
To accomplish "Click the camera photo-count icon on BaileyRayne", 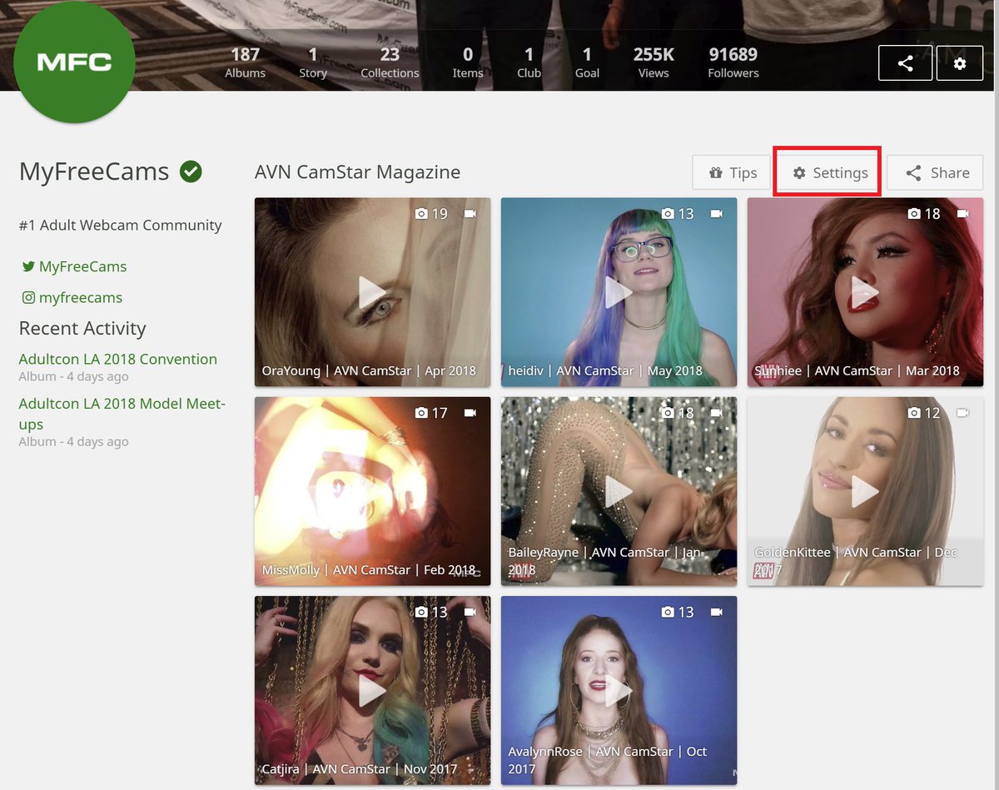I will click(668, 413).
